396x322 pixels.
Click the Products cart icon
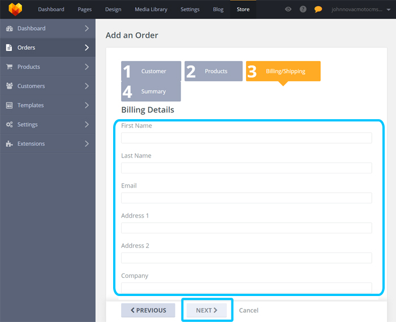coord(10,67)
